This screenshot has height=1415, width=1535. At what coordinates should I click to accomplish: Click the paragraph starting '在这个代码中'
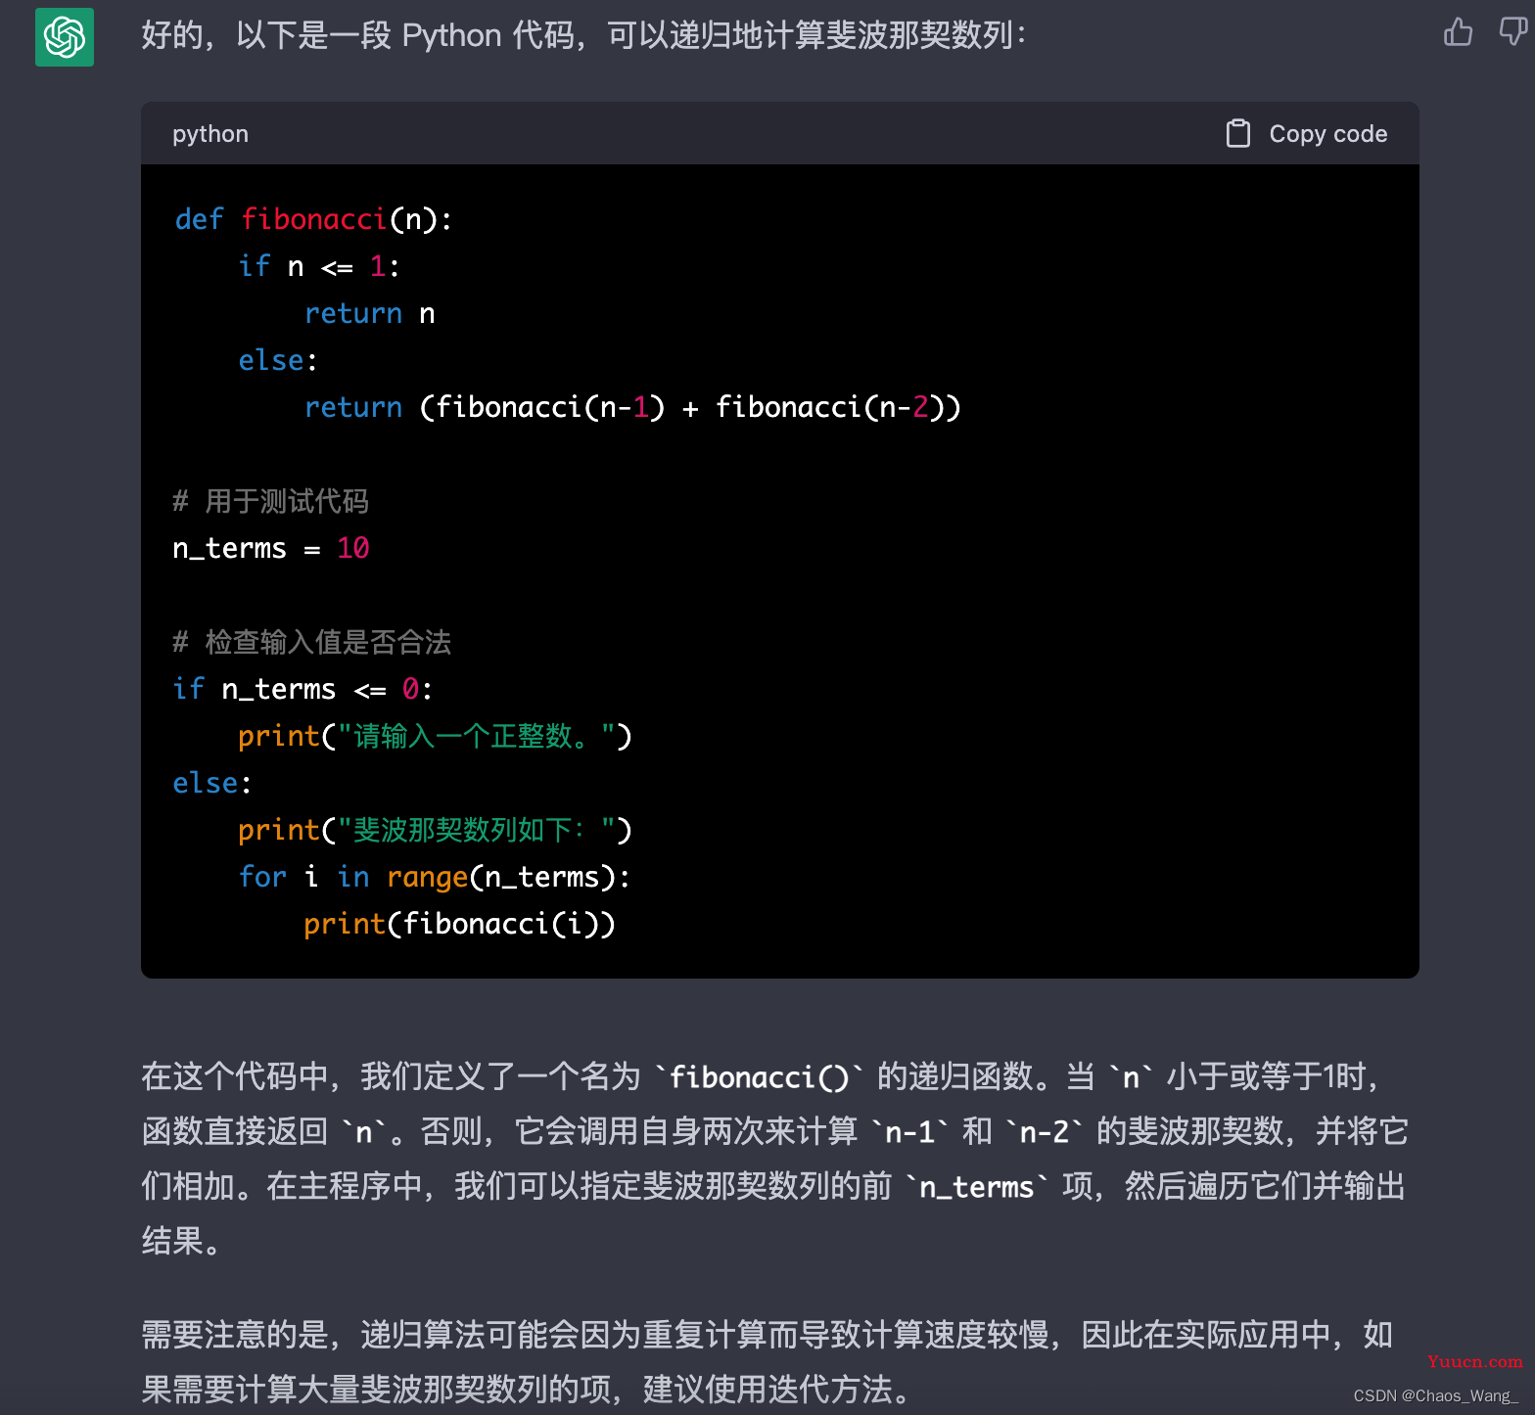775,1159
